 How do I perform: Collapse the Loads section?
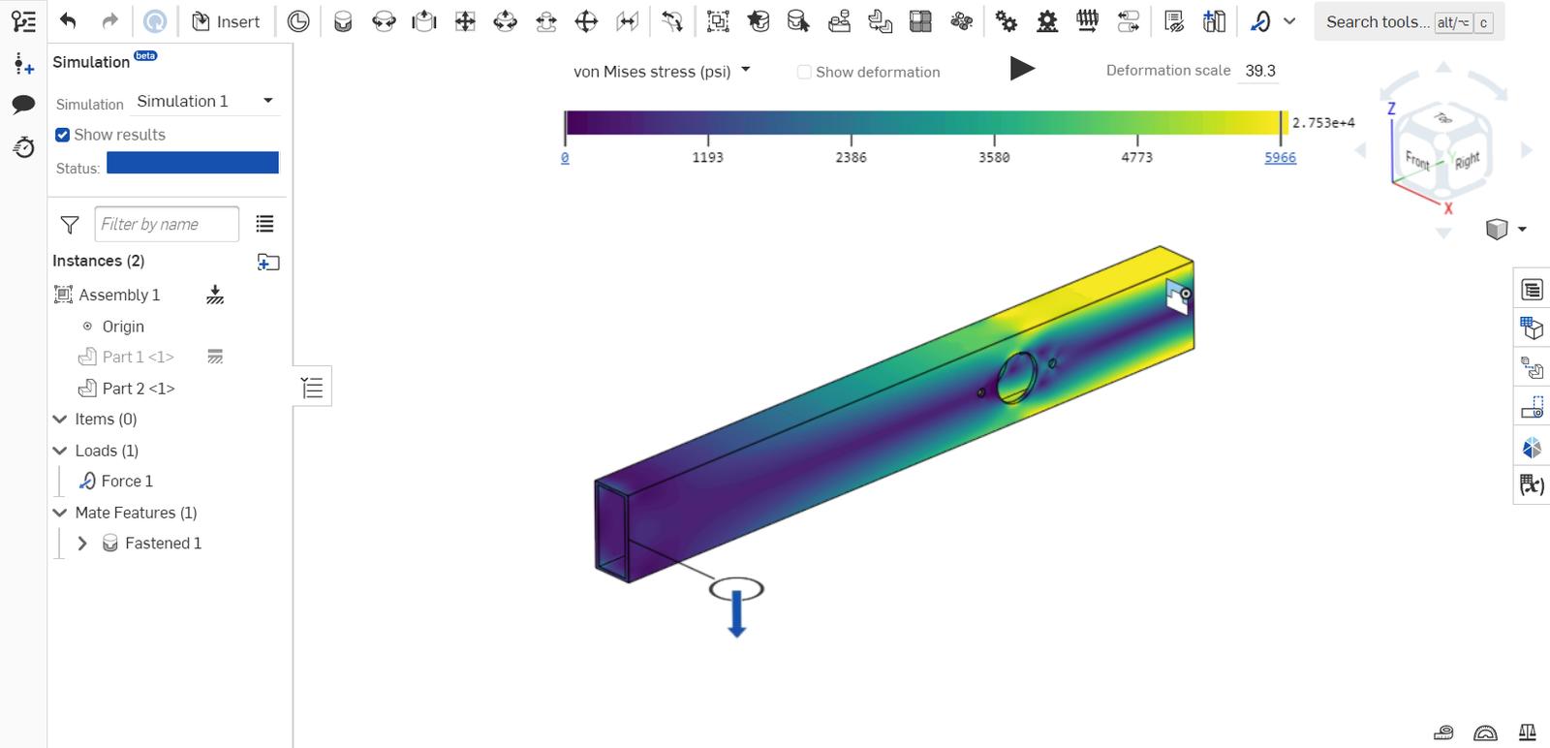coord(60,451)
